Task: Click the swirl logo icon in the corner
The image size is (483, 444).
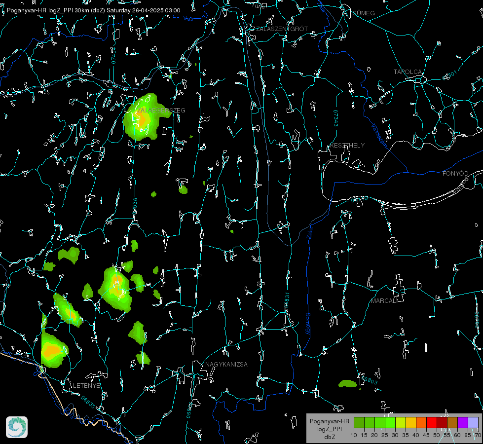Action: tap(17, 427)
